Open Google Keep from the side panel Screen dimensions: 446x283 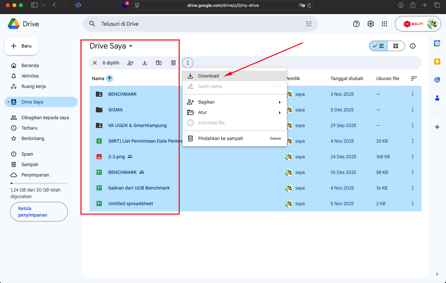pyautogui.click(x=437, y=61)
